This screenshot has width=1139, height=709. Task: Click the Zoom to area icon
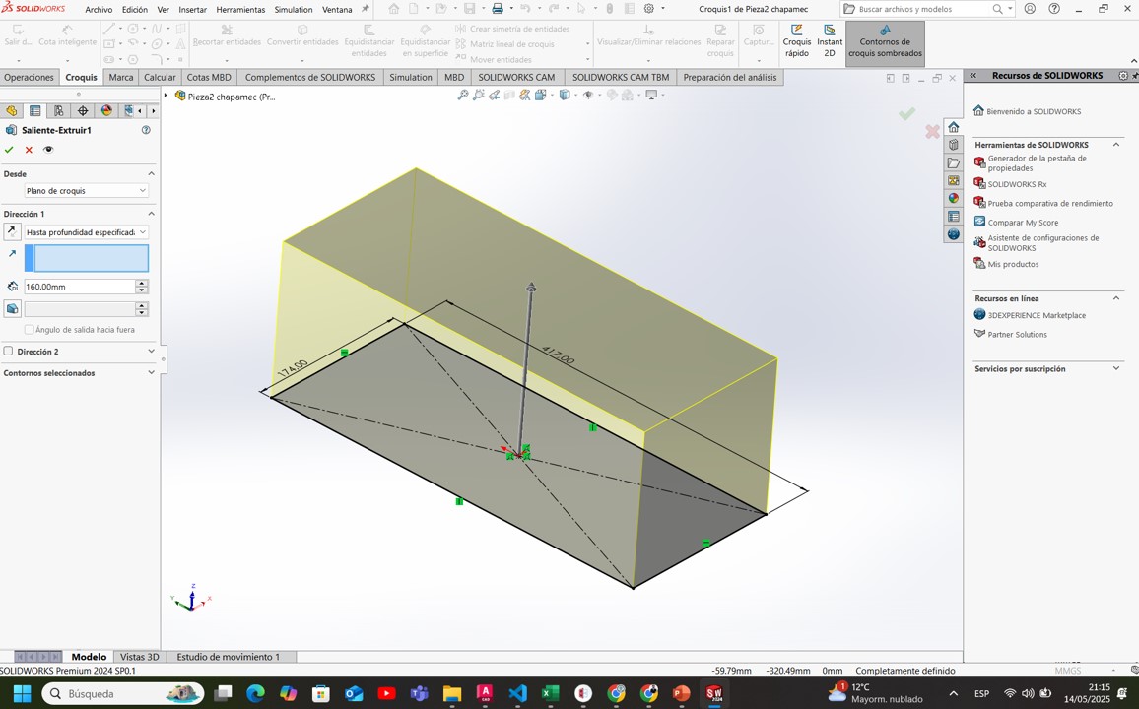point(479,96)
